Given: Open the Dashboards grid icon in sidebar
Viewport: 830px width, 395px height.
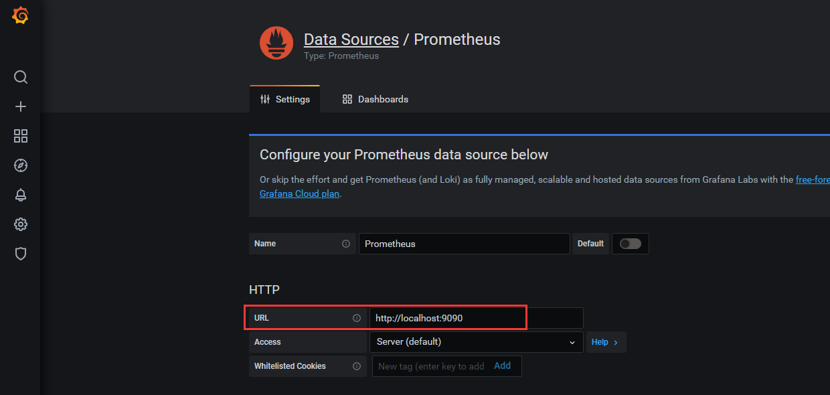Looking at the screenshot, I should pyautogui.click(x=21, y=136).
